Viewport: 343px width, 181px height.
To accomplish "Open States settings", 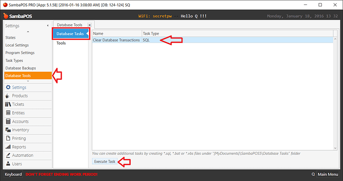I will pyautogui.click(x=10, y=38).
